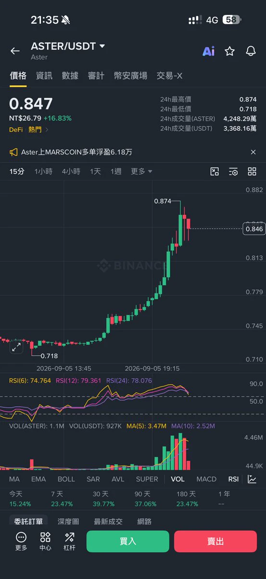Tap the 90 天 37.06% performance value

[x=145, y=504]
